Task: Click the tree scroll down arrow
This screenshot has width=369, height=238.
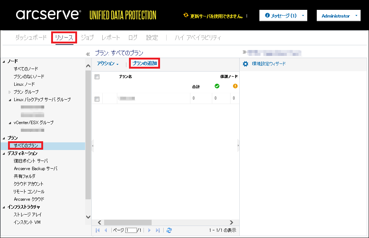Action: pyautogui.click(x=88, y=217)
